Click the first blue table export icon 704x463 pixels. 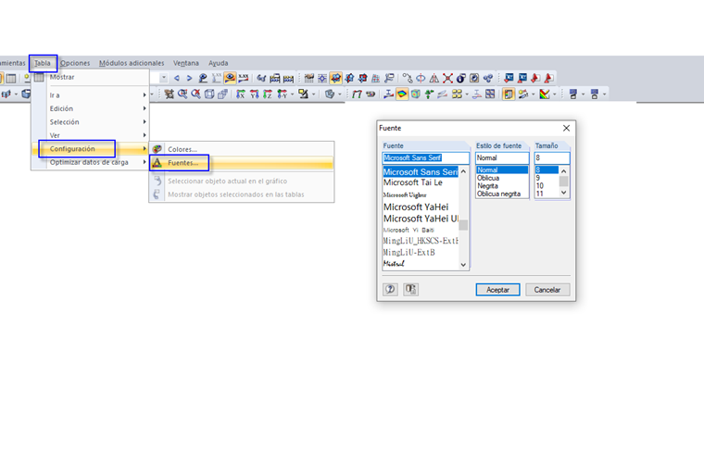(509, 79)
